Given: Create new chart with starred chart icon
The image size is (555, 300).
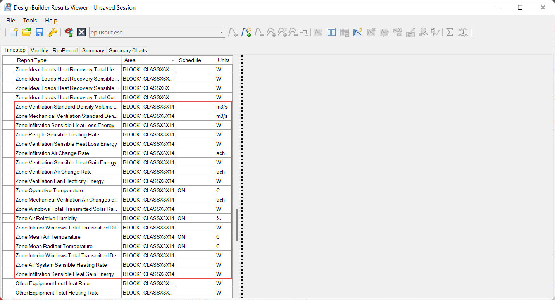Looking at the screenshot, I should point(358,32).
